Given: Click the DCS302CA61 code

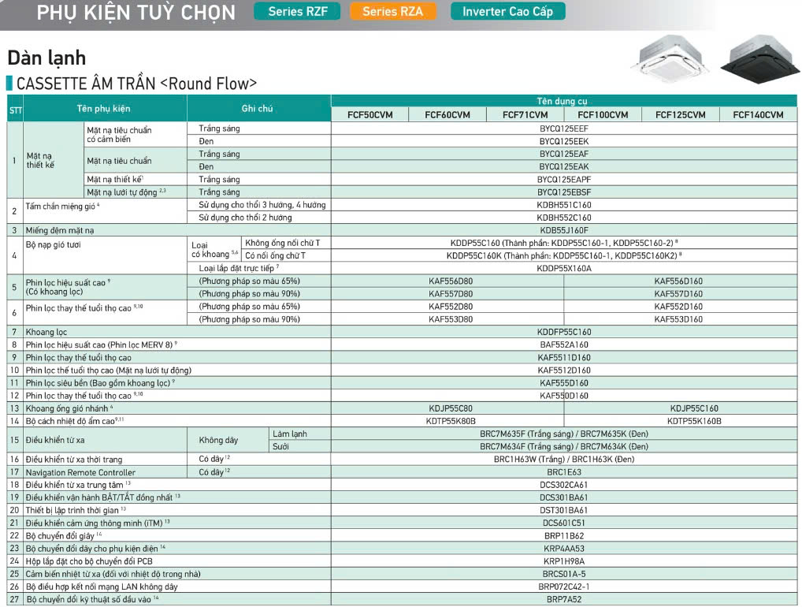Looking at the screenshot, I should [x=564, y=485].
